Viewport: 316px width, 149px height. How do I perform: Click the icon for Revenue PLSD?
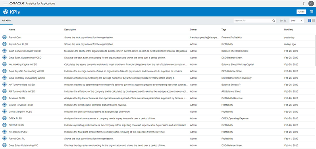(4, 98)
